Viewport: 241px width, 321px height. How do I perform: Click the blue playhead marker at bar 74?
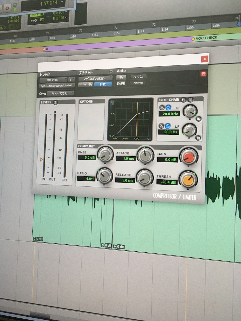(x=238, y=24)
